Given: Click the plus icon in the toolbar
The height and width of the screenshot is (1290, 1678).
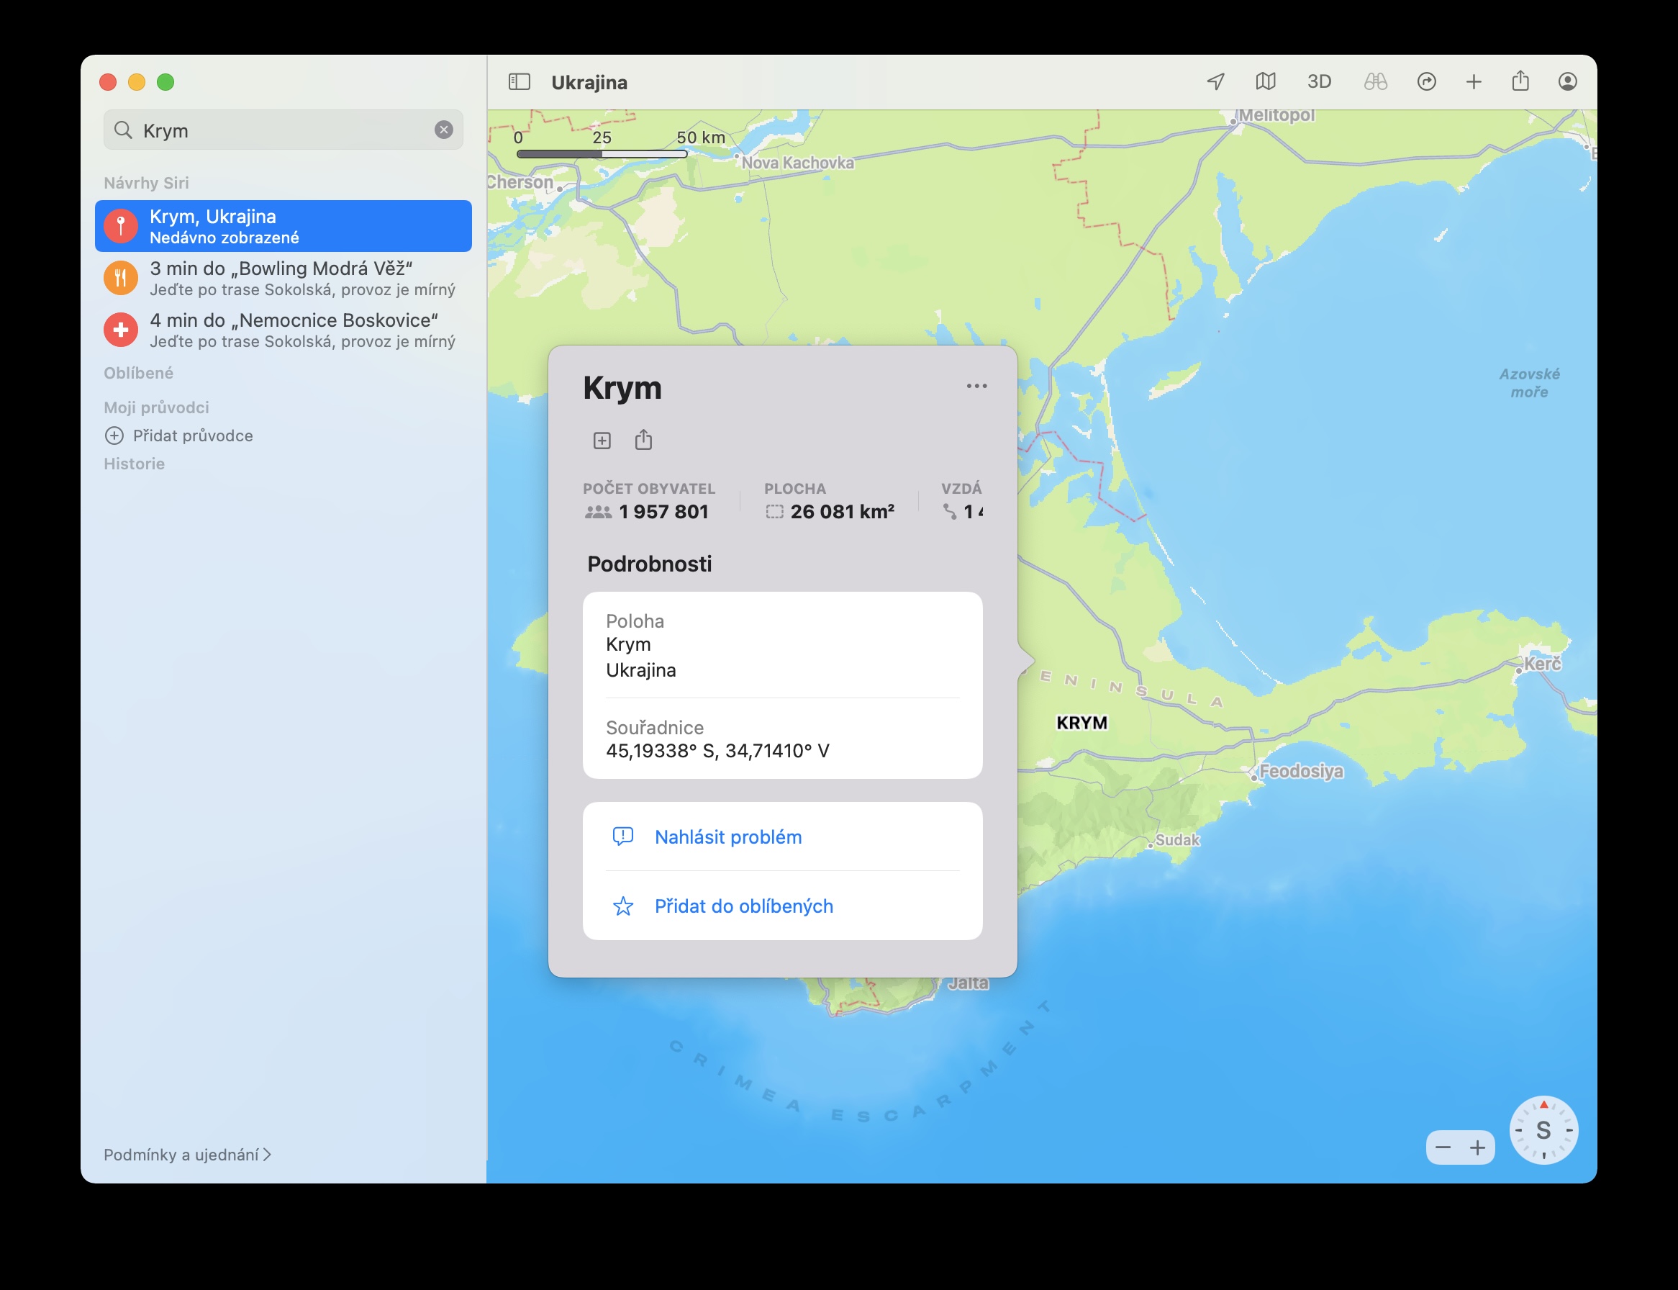Looking at the screenshot, I should [x=1473, y=81].
